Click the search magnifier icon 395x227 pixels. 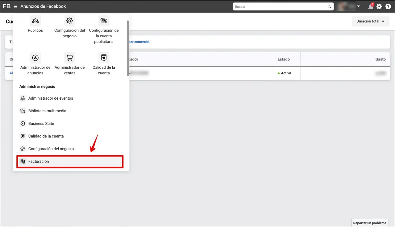pyautogui.click(x=329, y=6)
